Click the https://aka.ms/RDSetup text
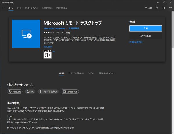Viewport: 174px width, 134px height. point(26,122)
